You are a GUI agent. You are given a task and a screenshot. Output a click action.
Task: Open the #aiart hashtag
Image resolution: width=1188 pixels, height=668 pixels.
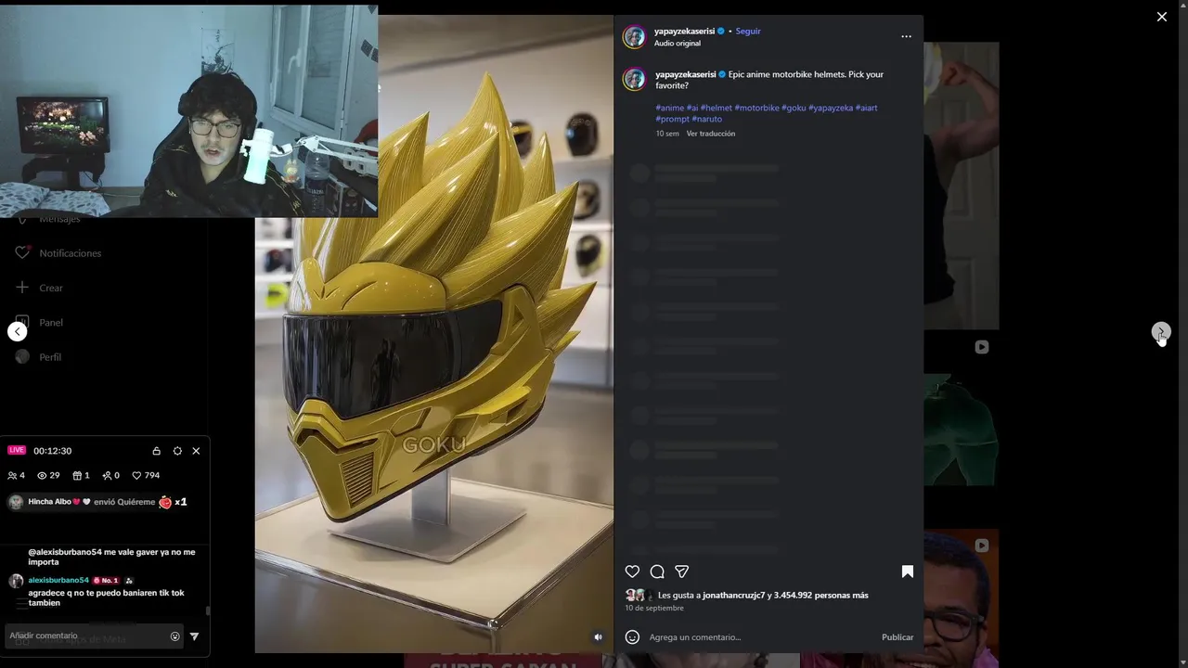(x=866, y=108)
